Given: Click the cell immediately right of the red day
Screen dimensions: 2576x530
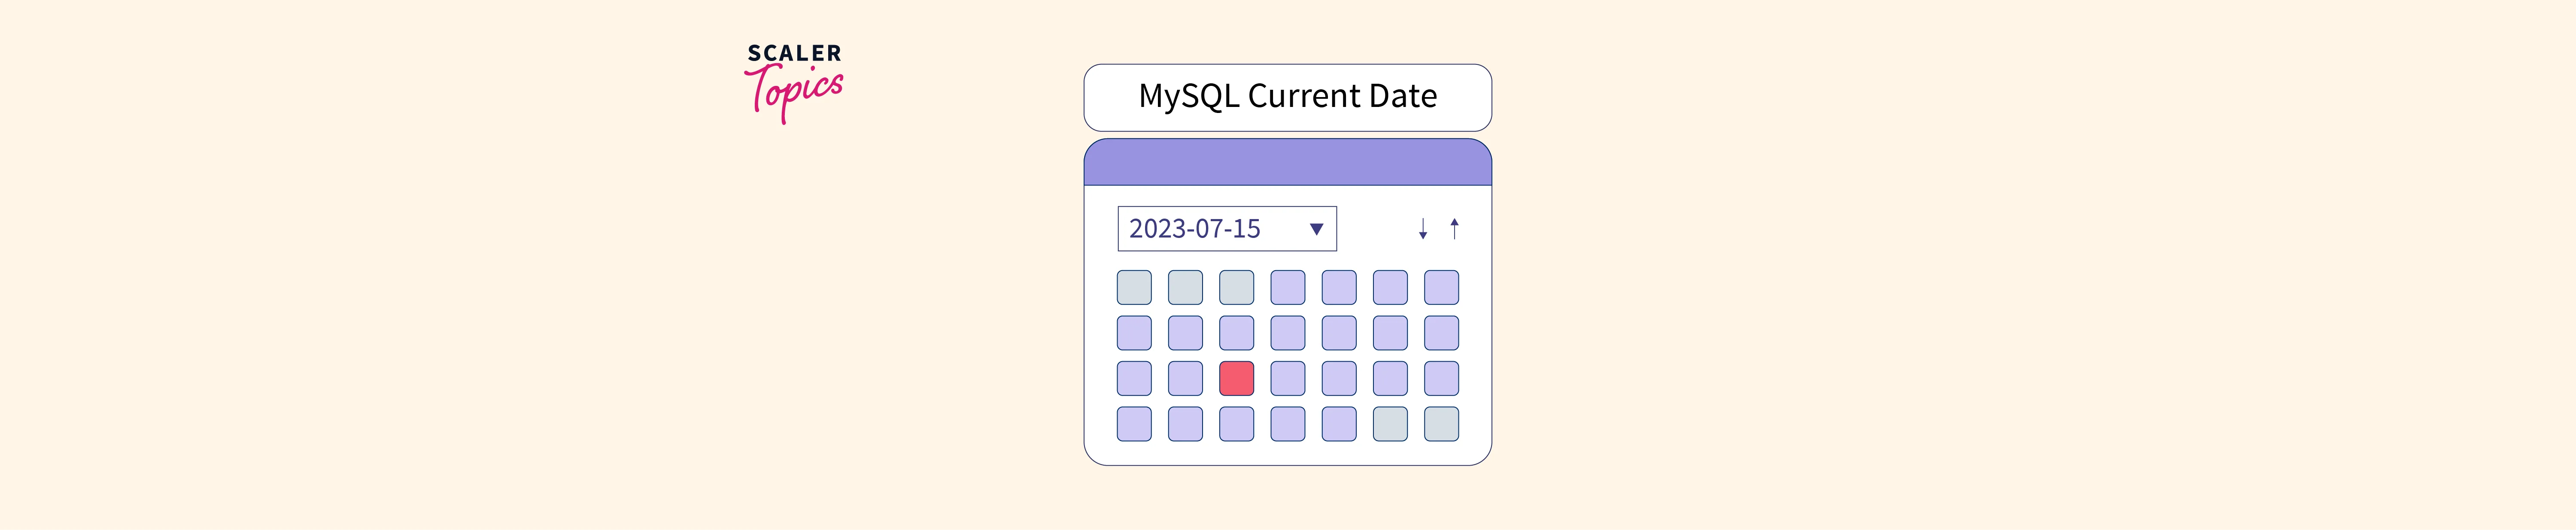Looking at the screenshot, I should tap(1287, 379).
